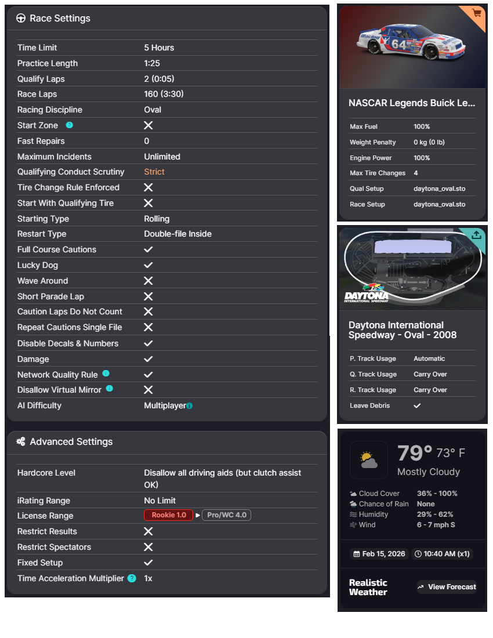Click the Network Quality Rule info icon
Screen dimensions: 493x638
[106, 374]
